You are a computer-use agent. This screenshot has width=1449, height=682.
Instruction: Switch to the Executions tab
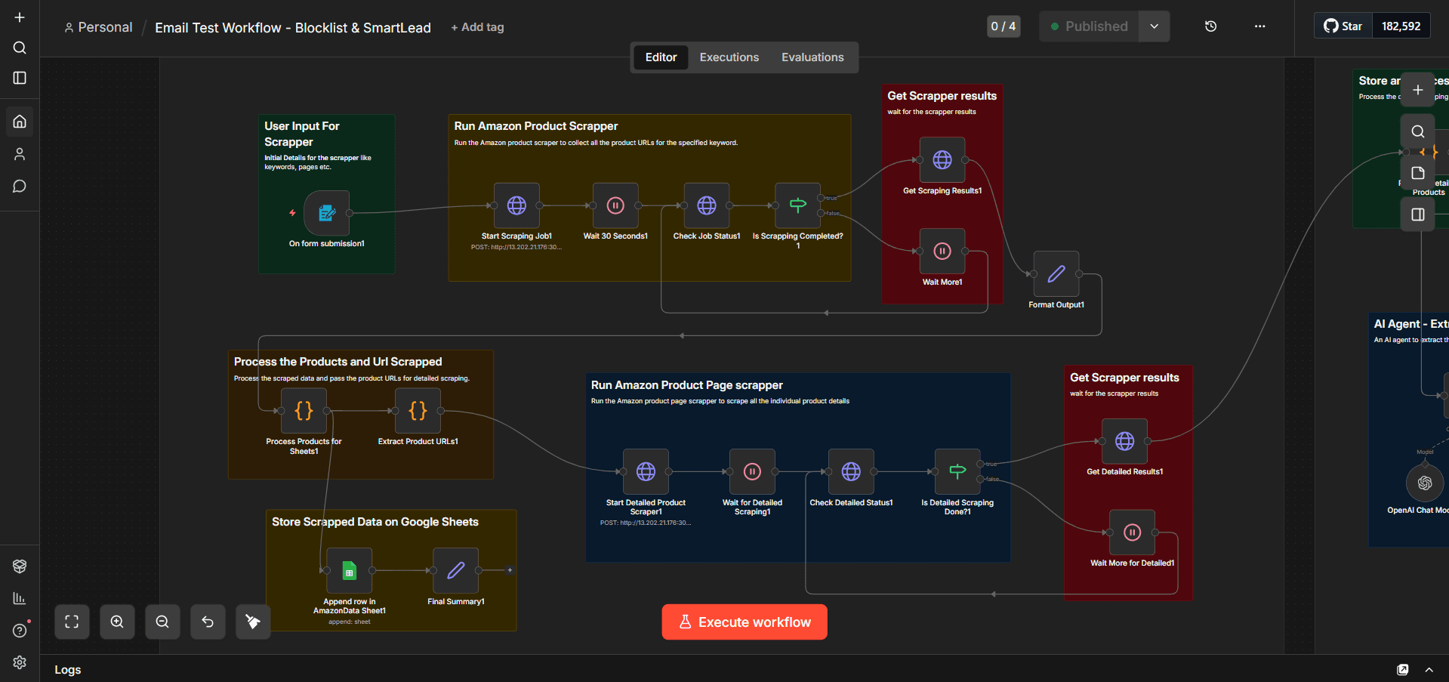729,57
